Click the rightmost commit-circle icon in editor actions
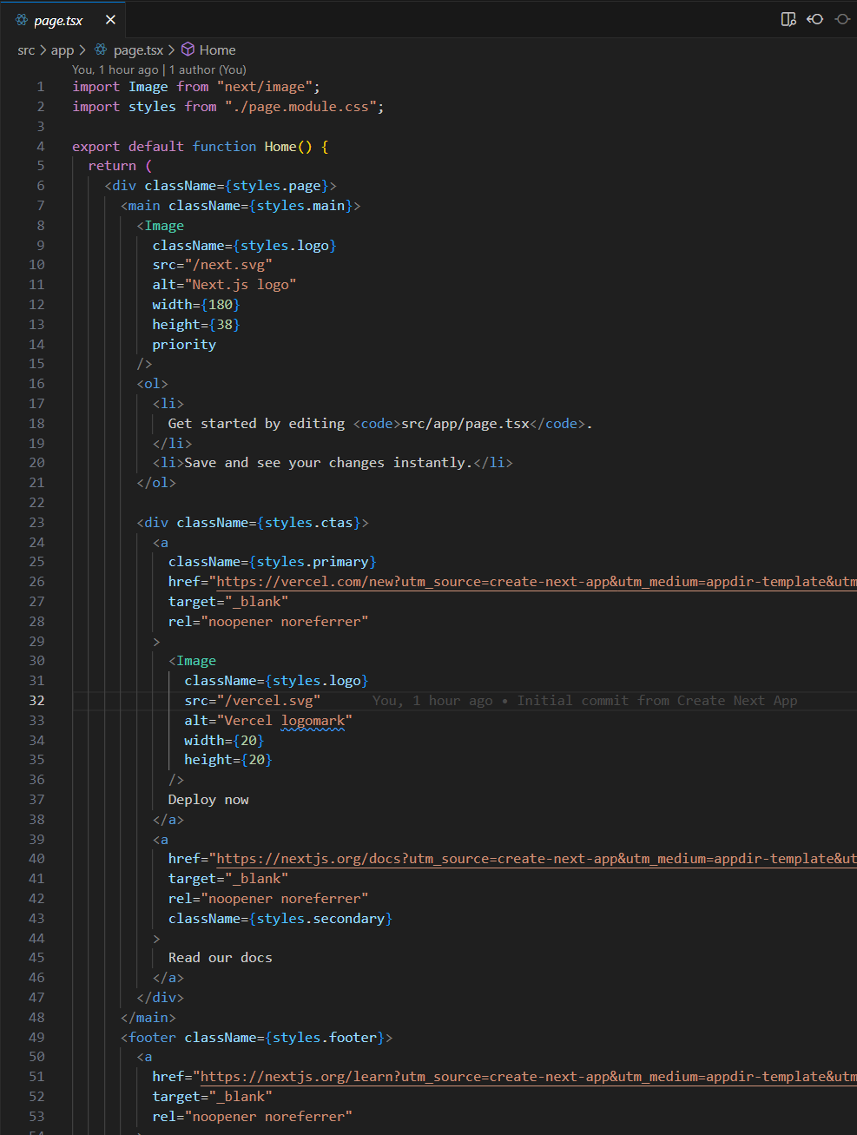This screenshot has width=857, height=1135. (x=841, y=18)
